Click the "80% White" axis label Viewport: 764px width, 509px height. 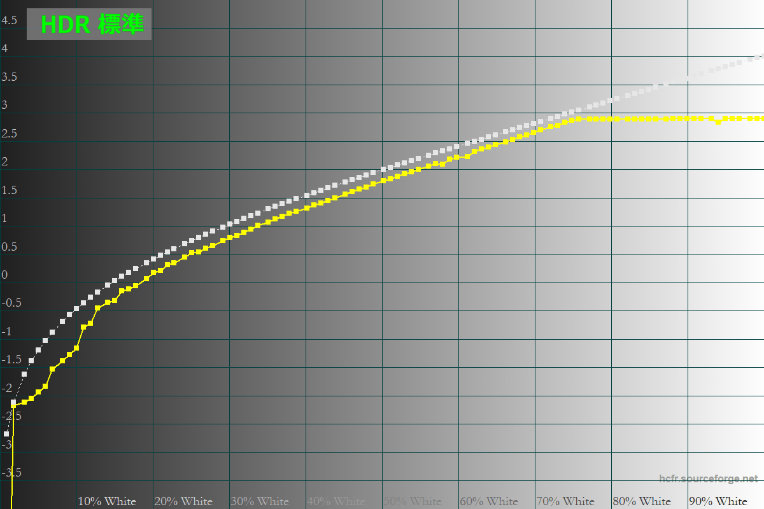pos(642,501)
